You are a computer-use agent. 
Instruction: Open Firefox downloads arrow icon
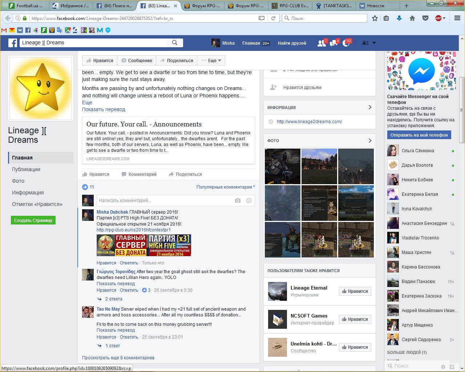[399, 18]
